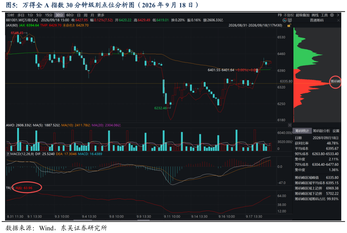Switch to 多日 timeframe
The height and width of the screenshot is (233, 347).
(x=21, y=15)
